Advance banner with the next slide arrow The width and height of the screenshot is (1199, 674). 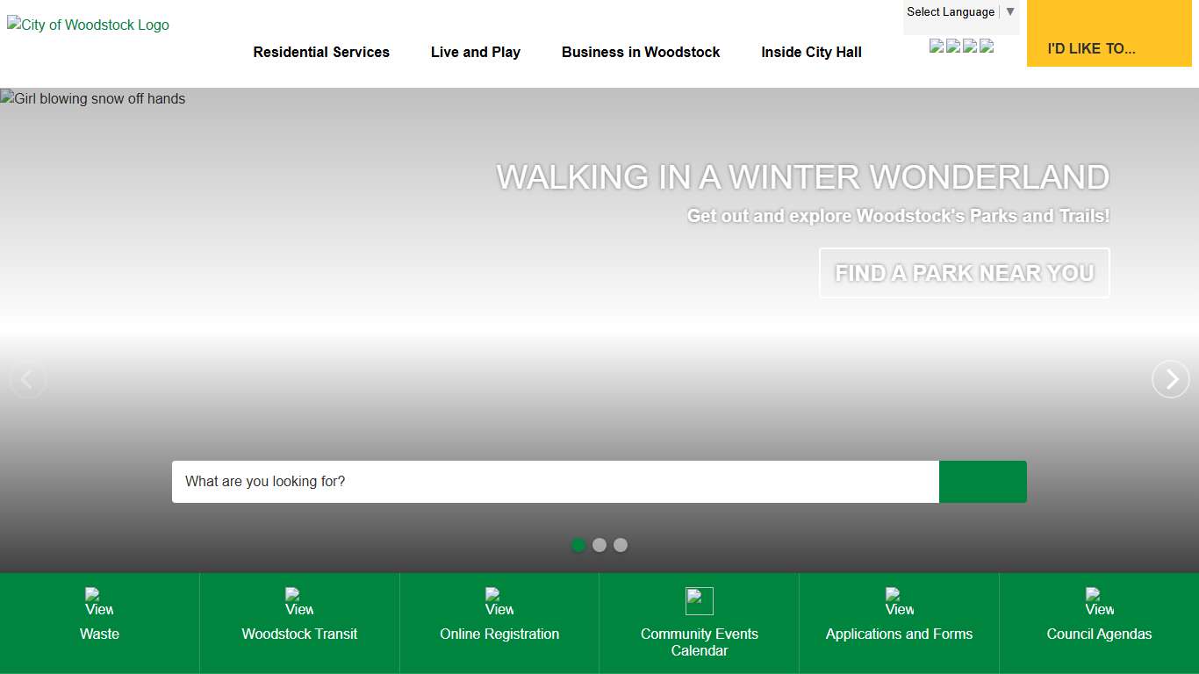tap(1170, 379)
